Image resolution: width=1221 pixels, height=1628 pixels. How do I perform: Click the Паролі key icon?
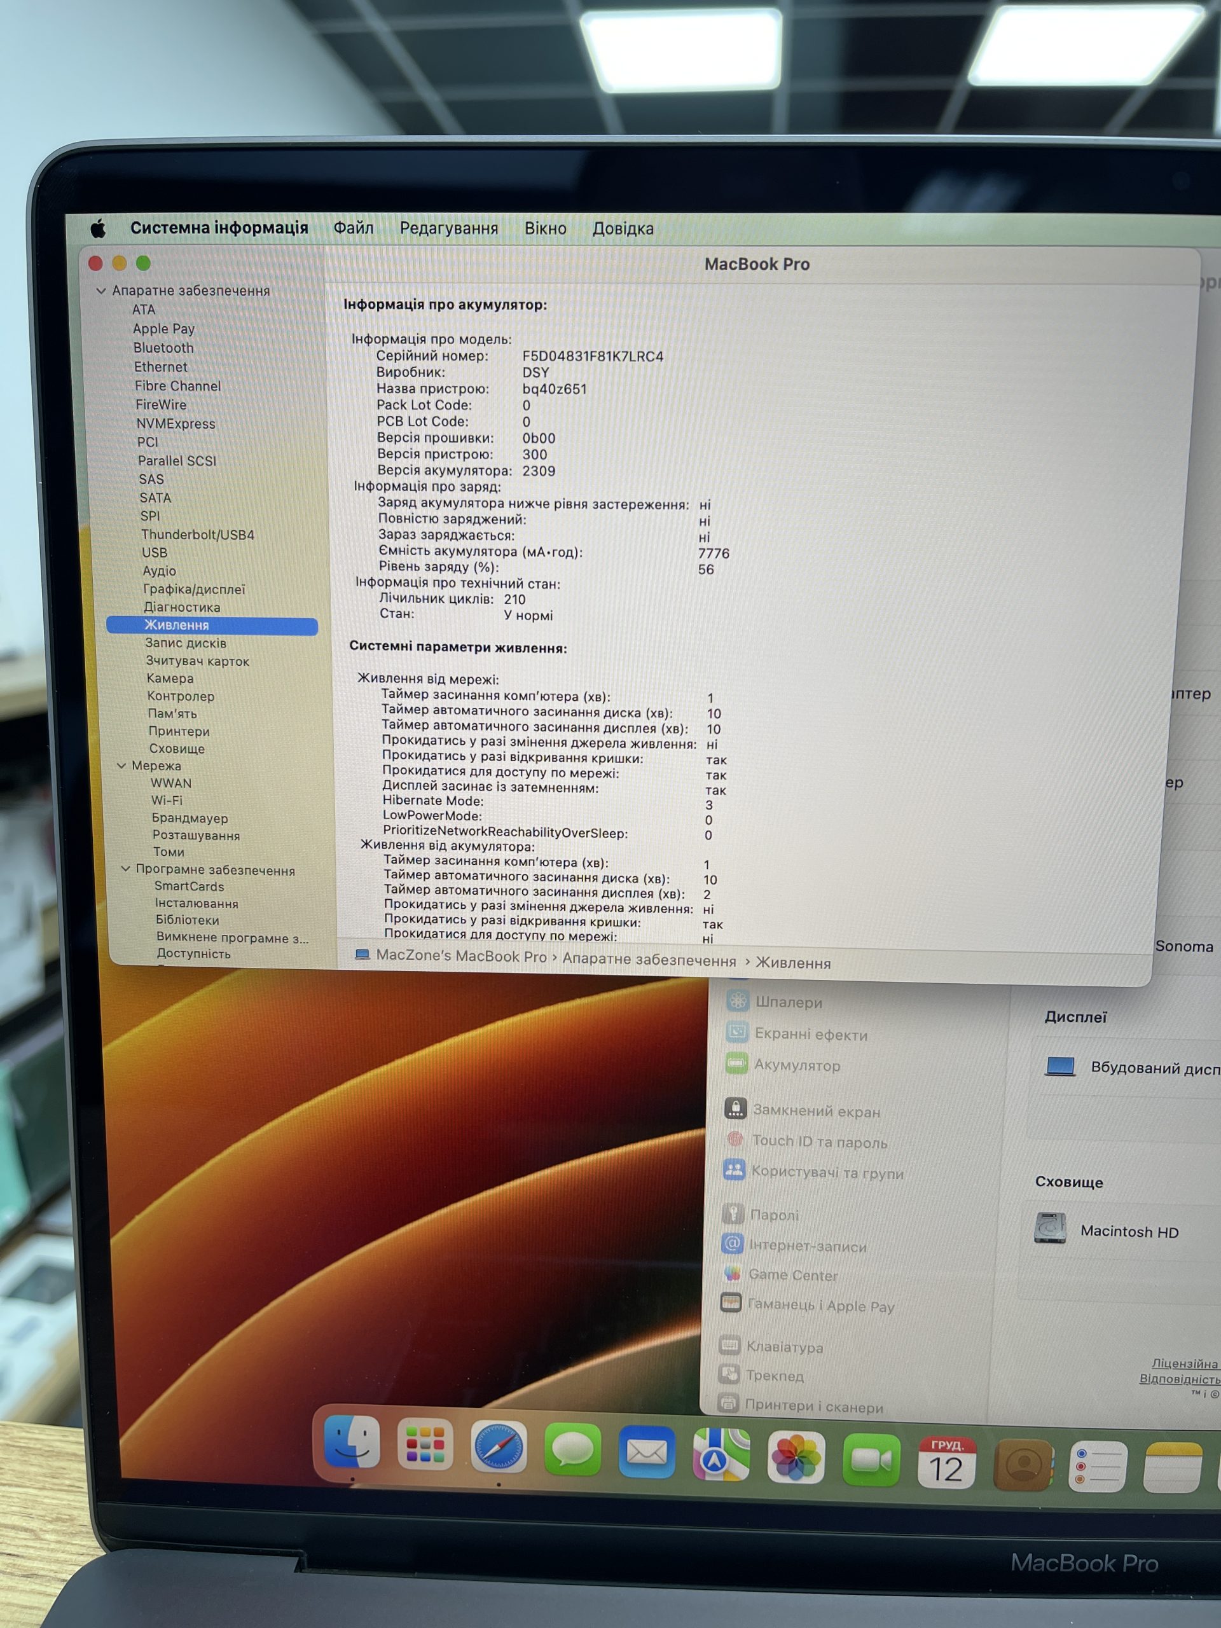pyautogui.click(x=733, y=1213)
